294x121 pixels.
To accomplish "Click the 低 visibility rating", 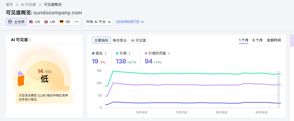I will tap(44, 79).
